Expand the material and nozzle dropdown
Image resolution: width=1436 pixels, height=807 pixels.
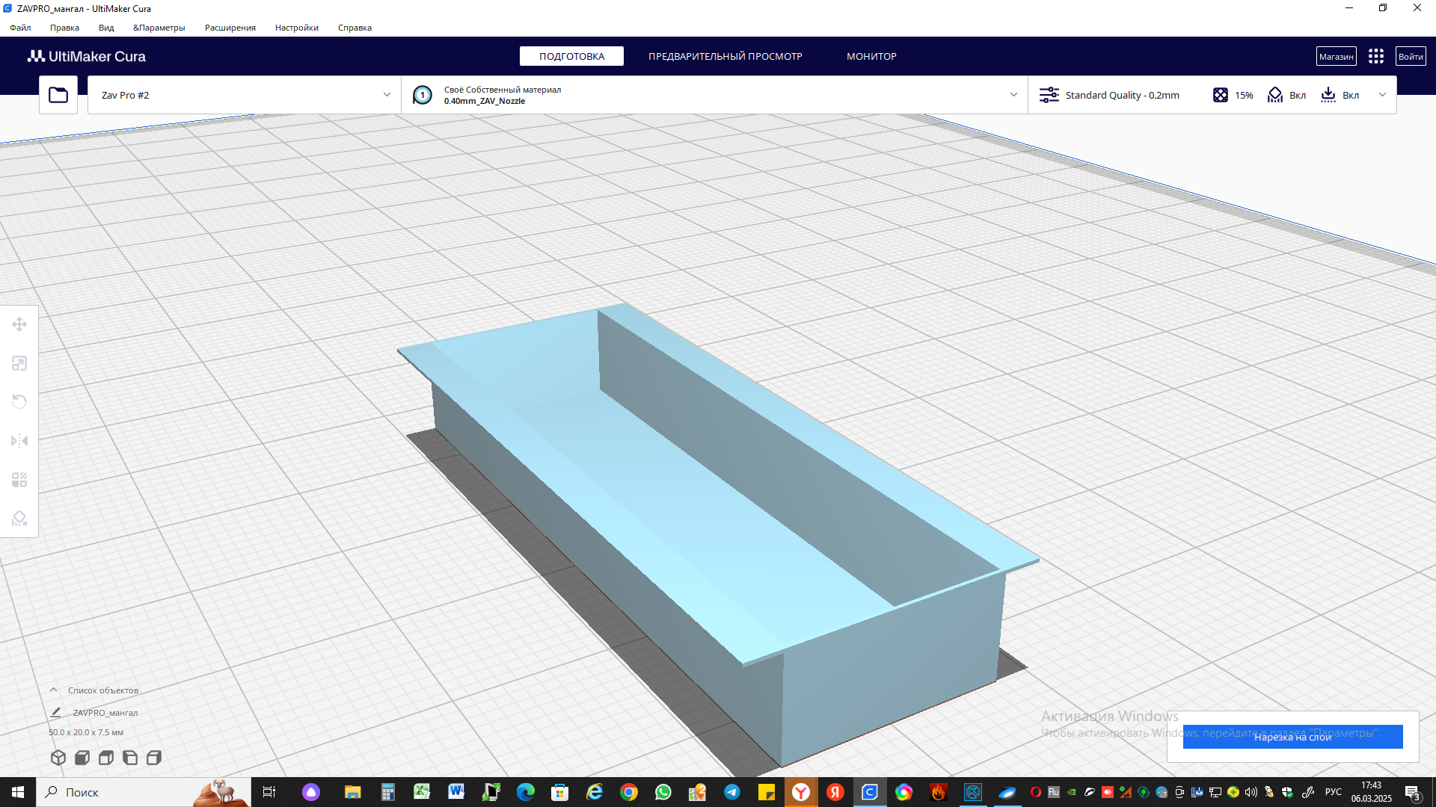(x=1013, y=95)
